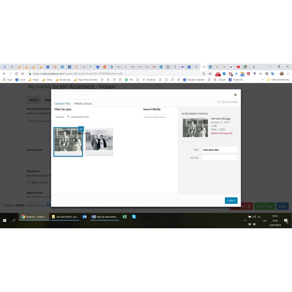The image size is (292, 292).
Task: Open Google Calendar bookmark
Action: pos(194,80)
